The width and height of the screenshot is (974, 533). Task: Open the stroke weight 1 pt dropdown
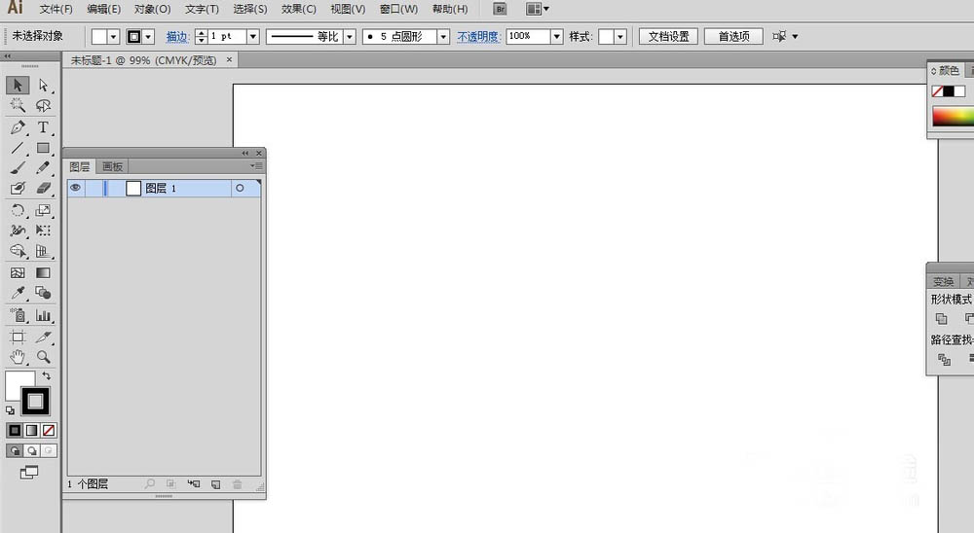pos(252,36)
